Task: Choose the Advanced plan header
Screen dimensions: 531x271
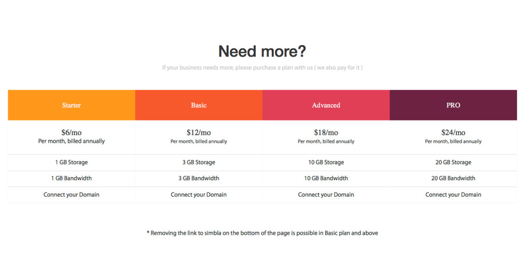Action: point(326,105)
